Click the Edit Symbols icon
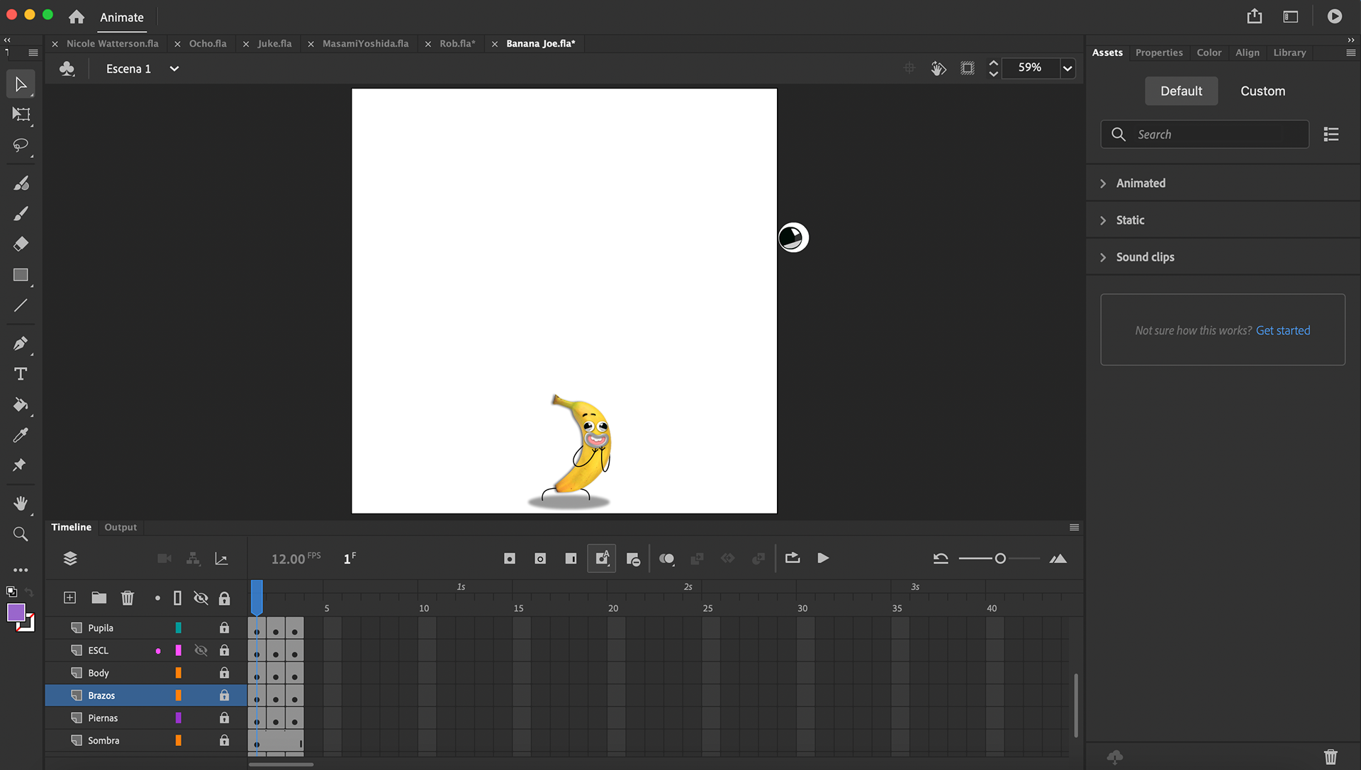The image size is (1361, 770). (67, 69)
